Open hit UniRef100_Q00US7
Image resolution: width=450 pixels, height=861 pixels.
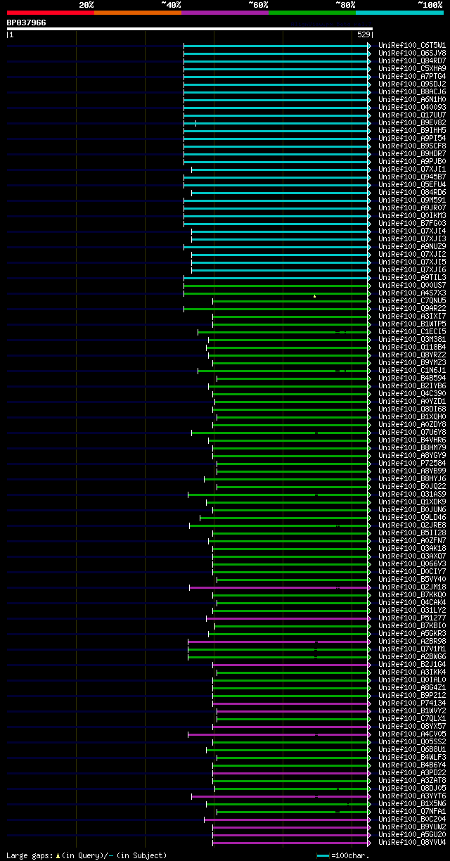[x=412, y=285]
